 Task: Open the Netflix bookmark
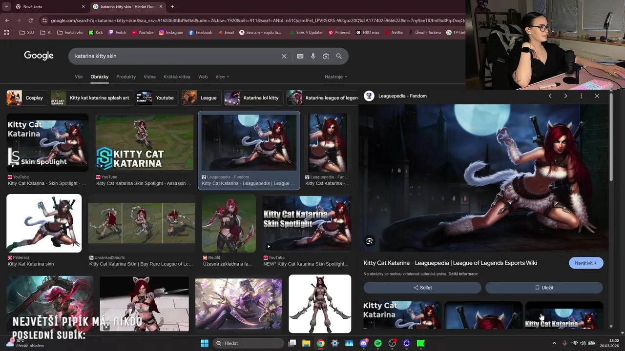point(394,33)
